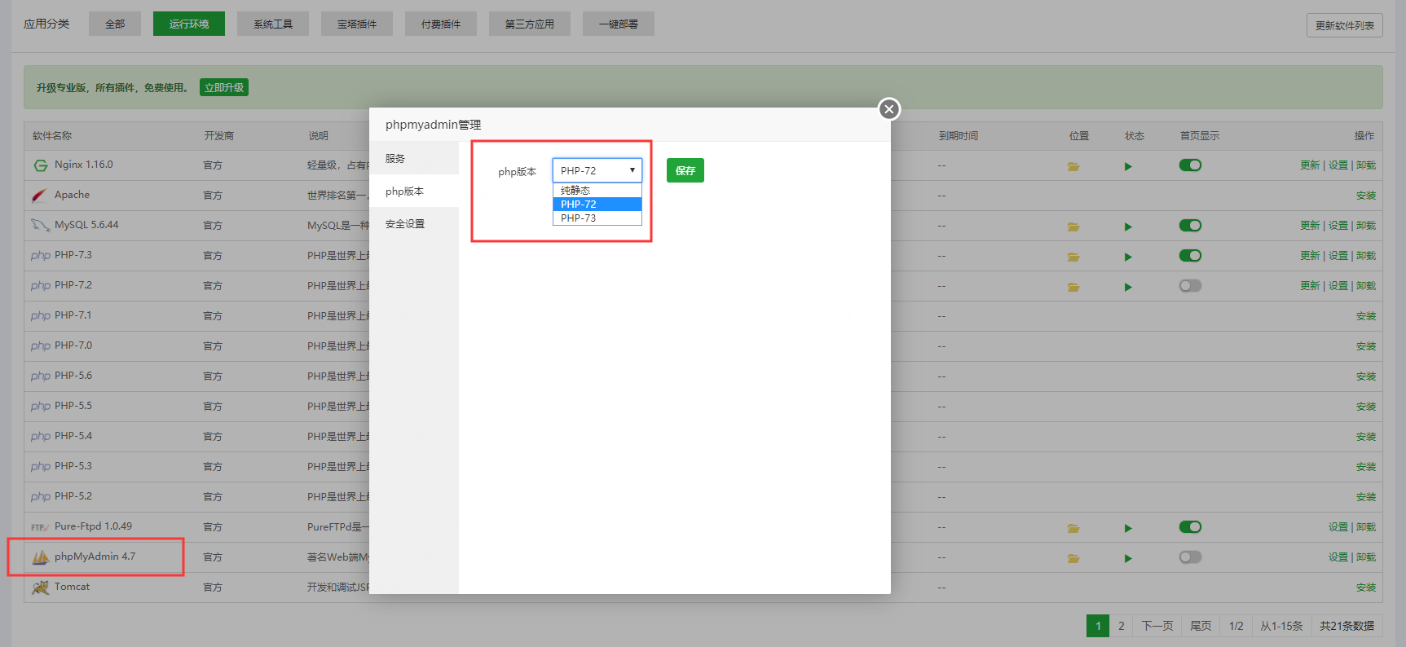Click the phpMyAdmin sailboat icon
Image resolution: width=1406 pixels, height=647 pixels.
pos(41,557)
